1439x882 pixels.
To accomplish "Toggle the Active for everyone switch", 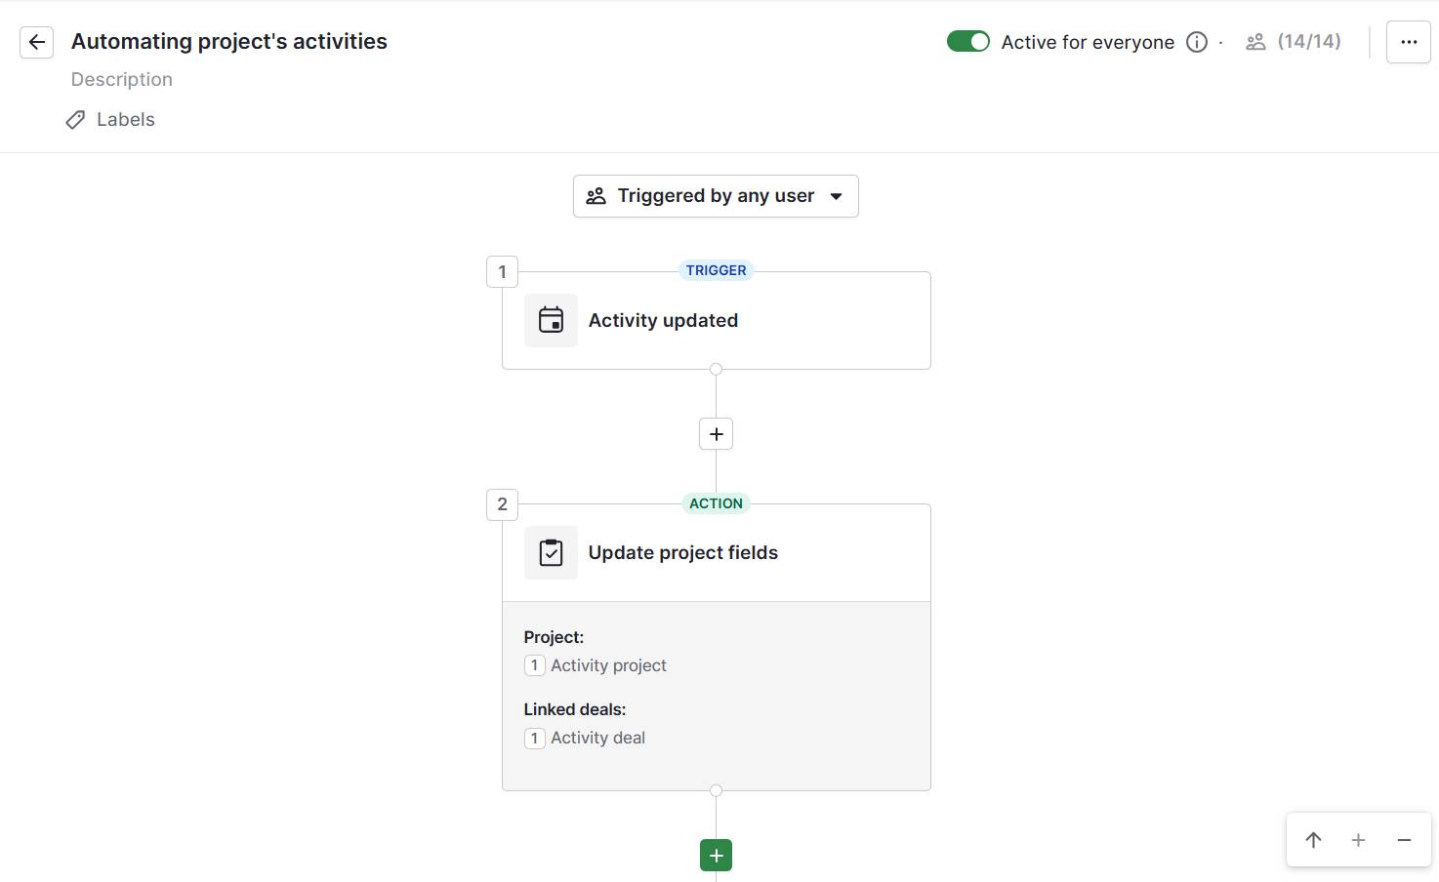I will click(x=967, y=41).
